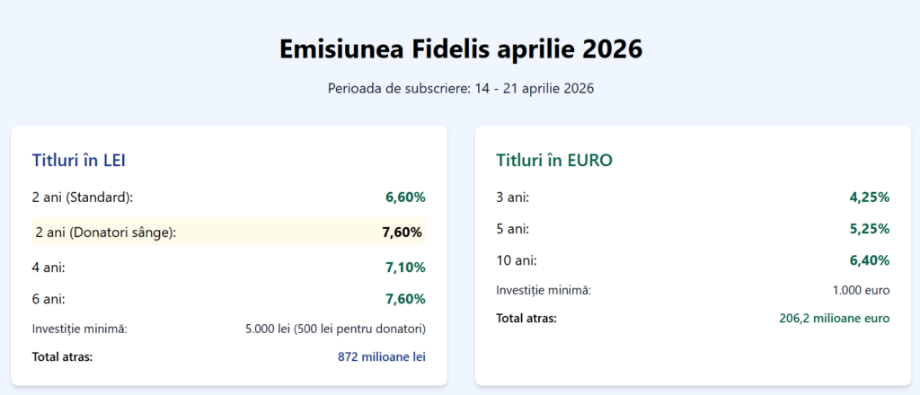The width and height of the screenshot is (920, 395).
Task: Click the "6 ani:" label in LEI card
Action: 49,299
